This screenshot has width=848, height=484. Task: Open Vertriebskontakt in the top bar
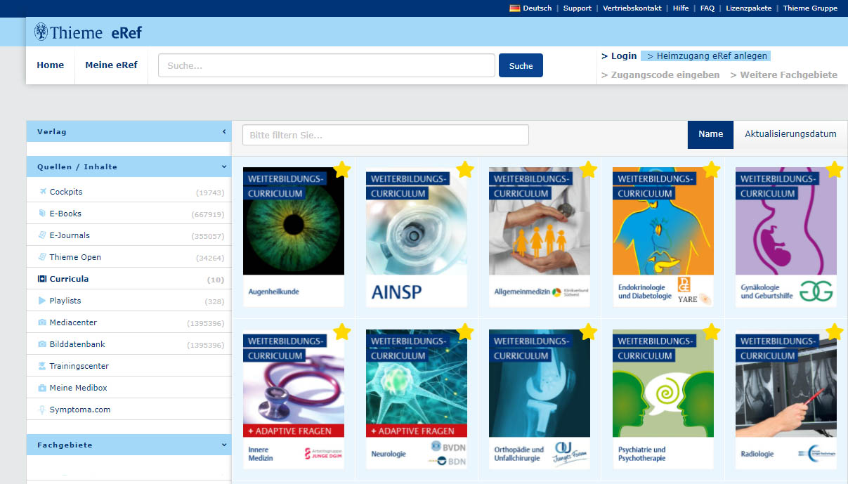[632, 8]
